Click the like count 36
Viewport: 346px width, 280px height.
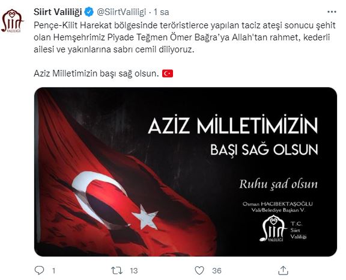click(x=217, y=271)
